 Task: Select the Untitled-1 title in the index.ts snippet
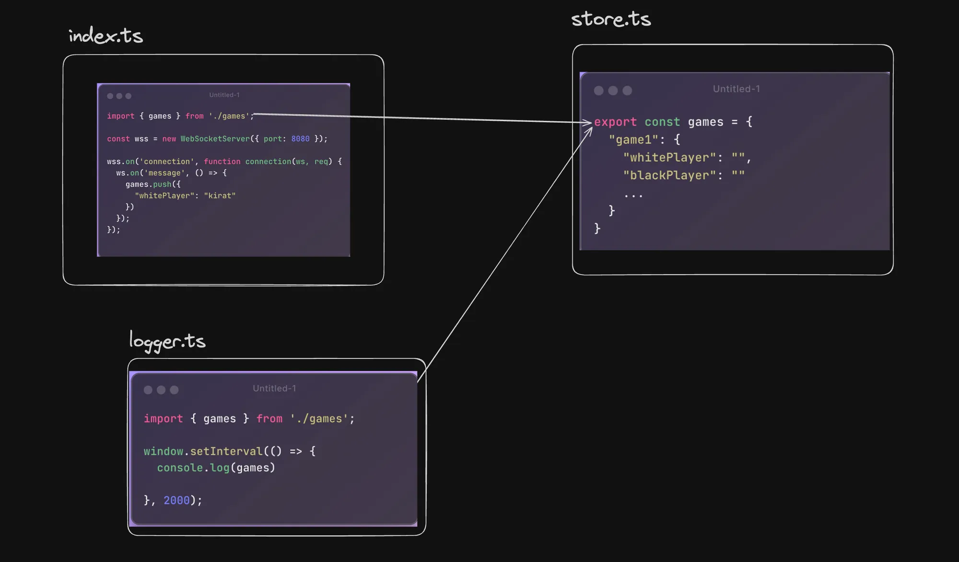coord(224,95)
